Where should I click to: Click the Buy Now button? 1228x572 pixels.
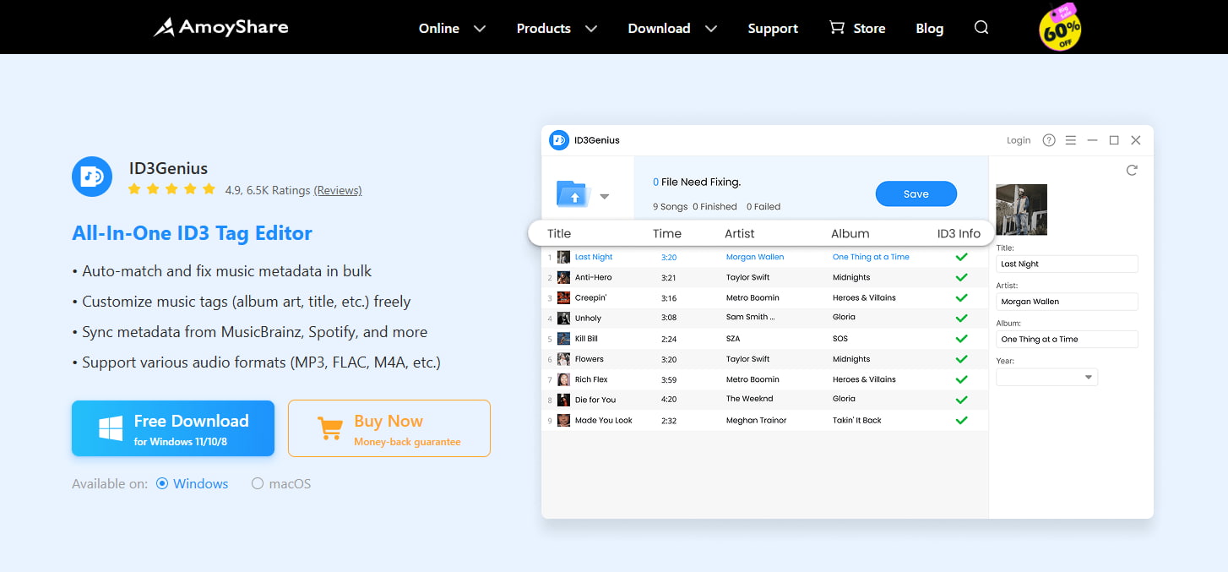[x=389, y=428]
